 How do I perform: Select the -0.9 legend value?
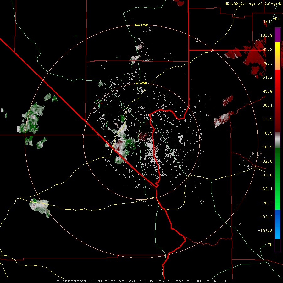(268, 133)
